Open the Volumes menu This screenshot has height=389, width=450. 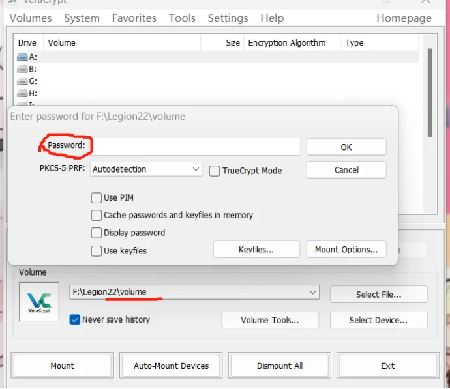[x=31, y=18]
